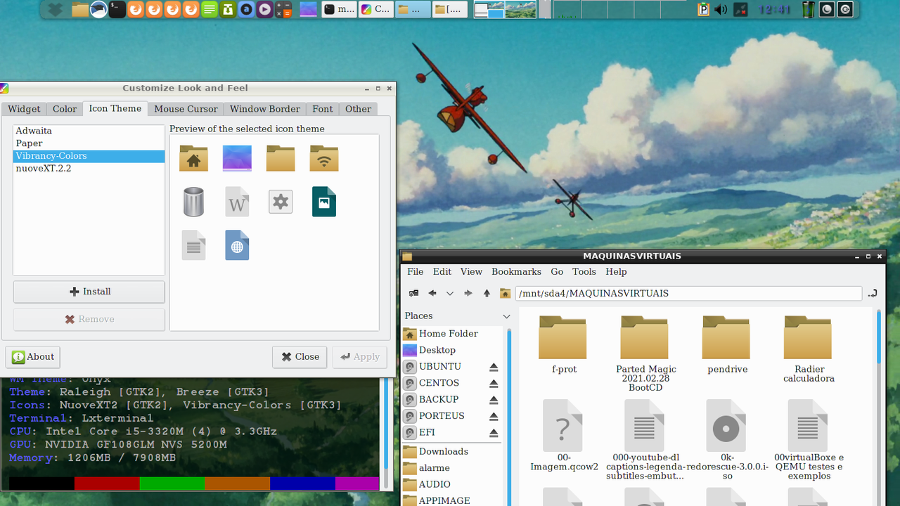Switch to the Color tab

(x=65, y=109)
